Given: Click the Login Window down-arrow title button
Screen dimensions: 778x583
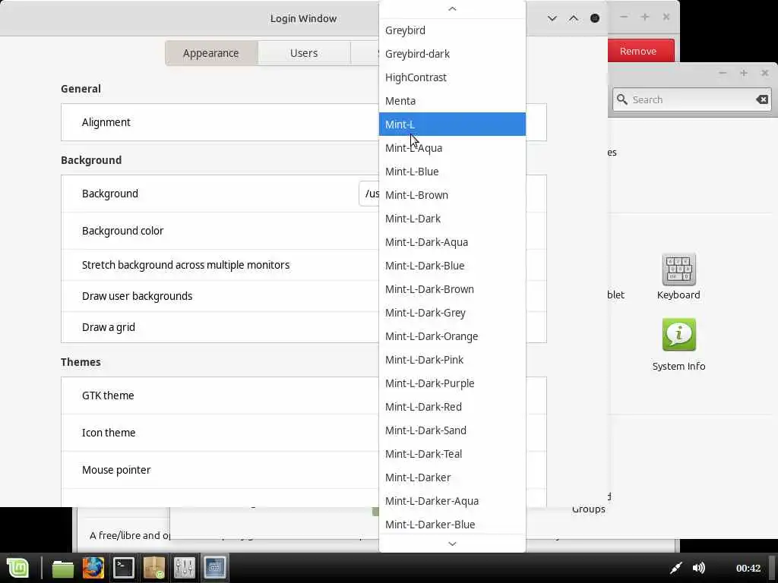Looking at the screenshot, I should 552,18.
